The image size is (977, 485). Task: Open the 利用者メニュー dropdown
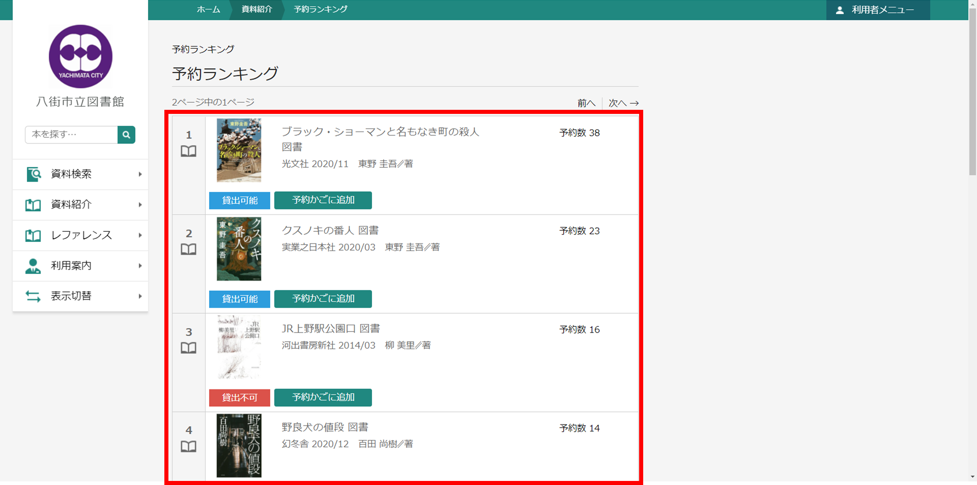(878, 10)
